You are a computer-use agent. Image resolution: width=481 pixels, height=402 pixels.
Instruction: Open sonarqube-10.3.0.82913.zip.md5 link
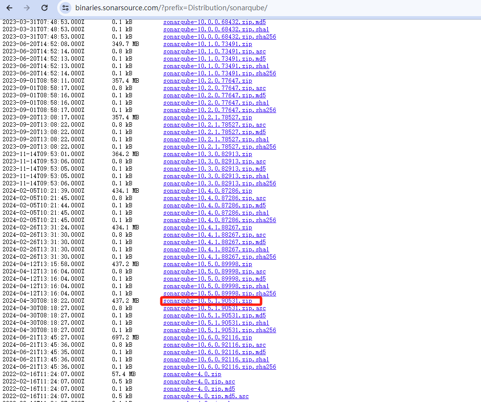[215, 169]
